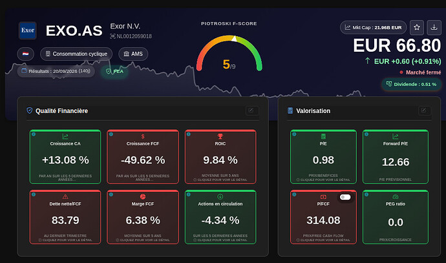Image resolution: width=446 pixels, height=263 pixels.
Task: Add EXO.AS to favorites with star icon
Action: point(417,27)
